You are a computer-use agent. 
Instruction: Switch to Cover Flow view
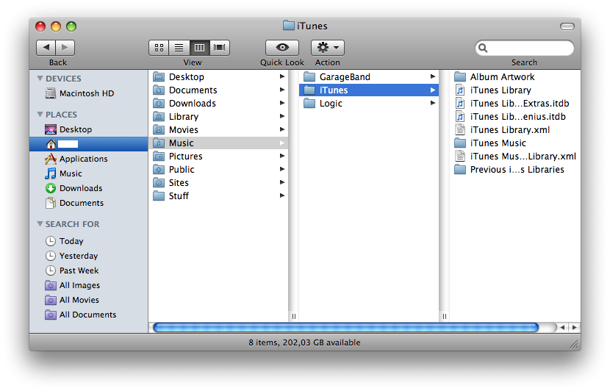220,48
